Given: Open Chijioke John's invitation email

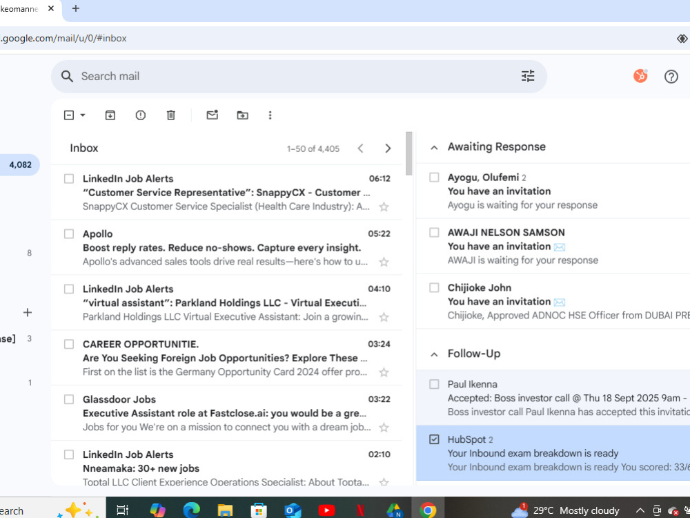Looking at the screenshot, I should coord(553,301).
